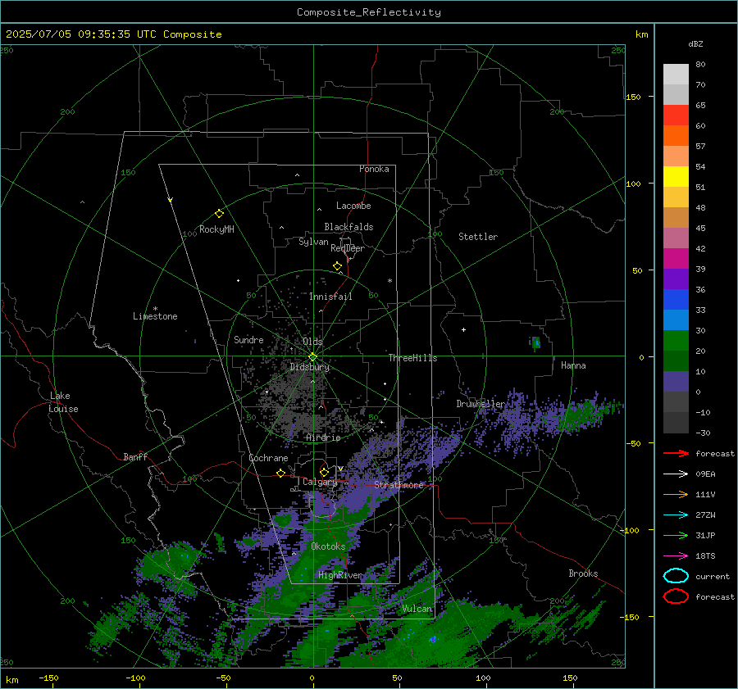Image resolution: width=738 pixels, height=689 pixels.
Task: Select the 65 dBZ red color swatch
Action: [x=676, y=115]
